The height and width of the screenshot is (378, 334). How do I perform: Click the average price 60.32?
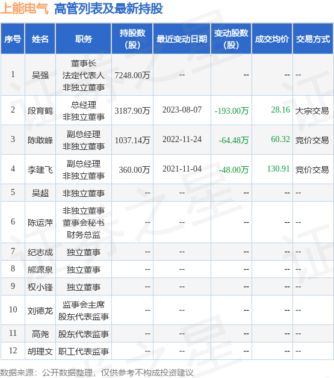(x=280, y=139)
